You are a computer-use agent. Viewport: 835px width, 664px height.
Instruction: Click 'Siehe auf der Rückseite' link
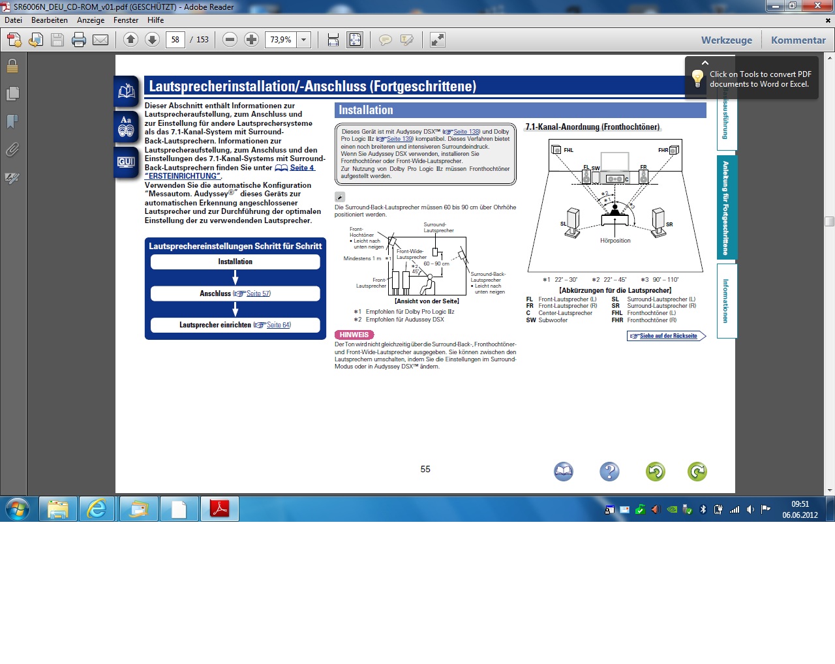[x=667, y=336]
